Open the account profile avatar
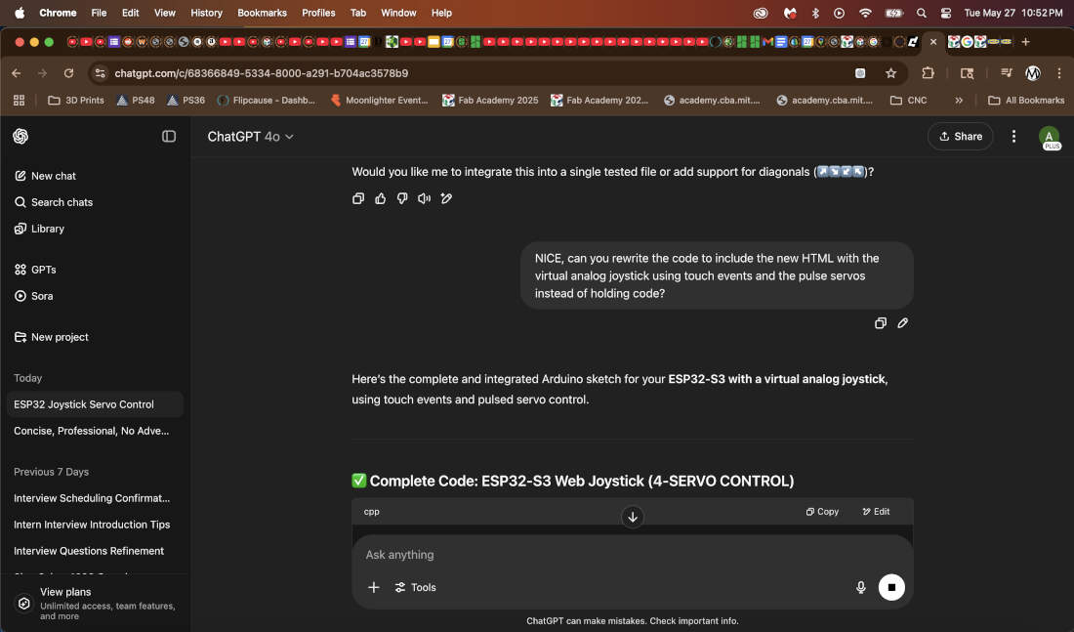 tap(1049, 137)
